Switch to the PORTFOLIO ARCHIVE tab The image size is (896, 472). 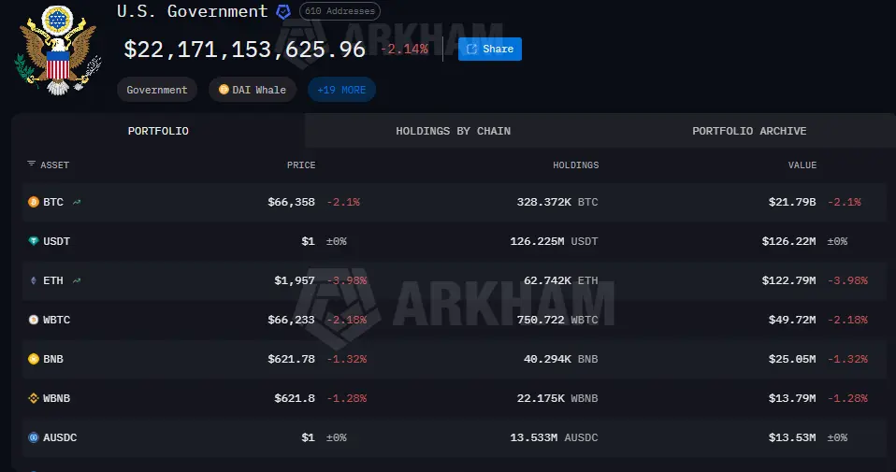click(749, 131)
